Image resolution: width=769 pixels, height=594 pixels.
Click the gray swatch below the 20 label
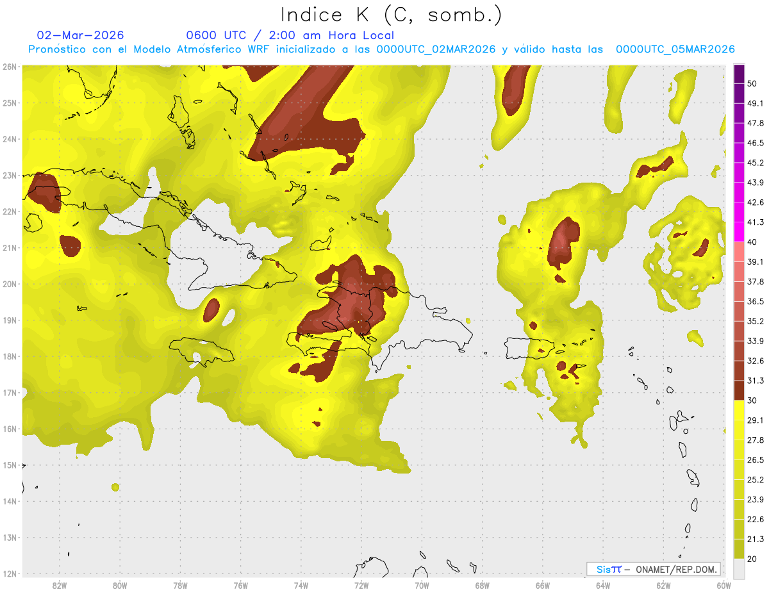tap(739, 568)
